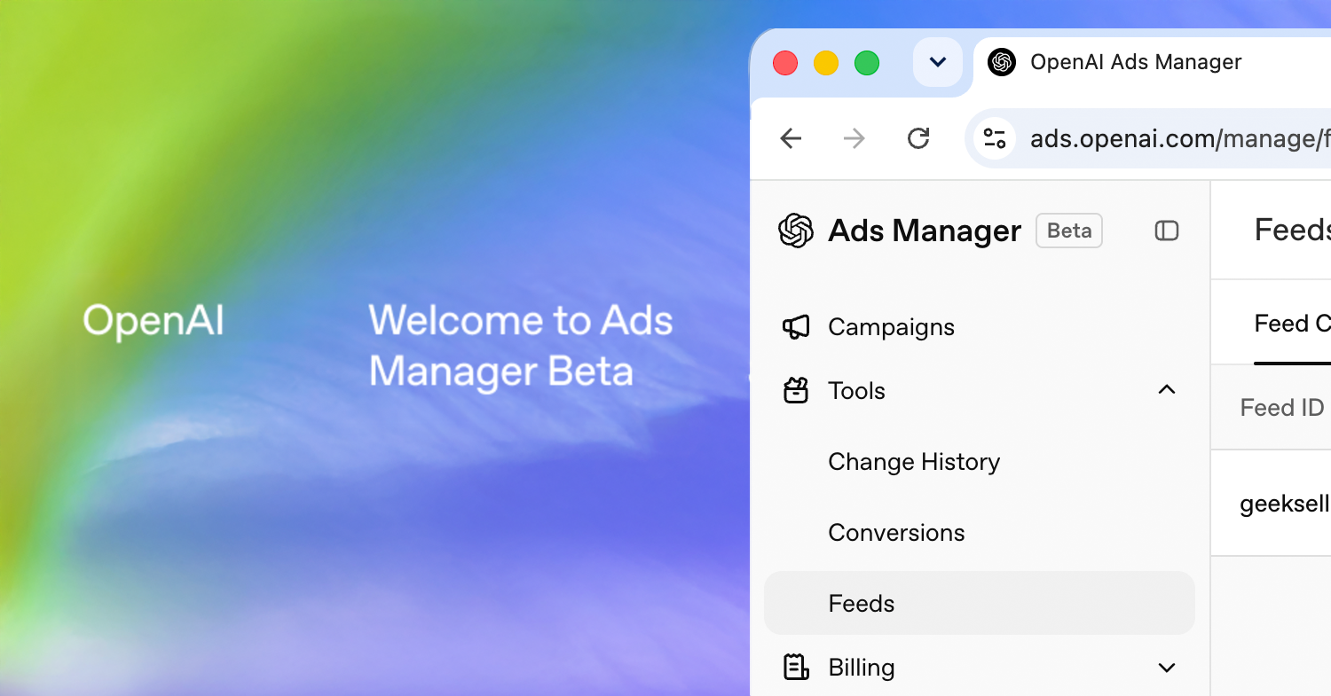1331x696 pixels.
Task: Click the OpenAI logo beside Ads Manager
Action: 796,231
